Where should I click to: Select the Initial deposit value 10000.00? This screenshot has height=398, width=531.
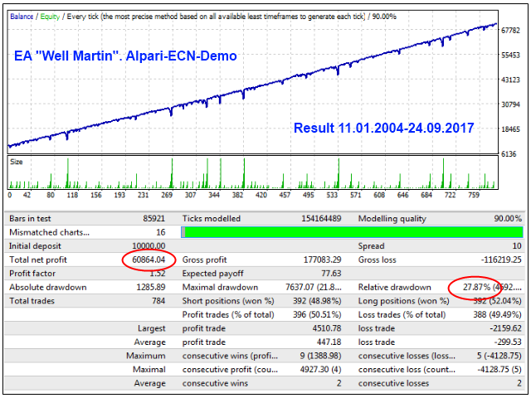coord(149,247)
